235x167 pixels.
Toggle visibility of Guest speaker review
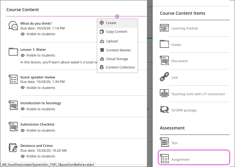coord(38,88)
